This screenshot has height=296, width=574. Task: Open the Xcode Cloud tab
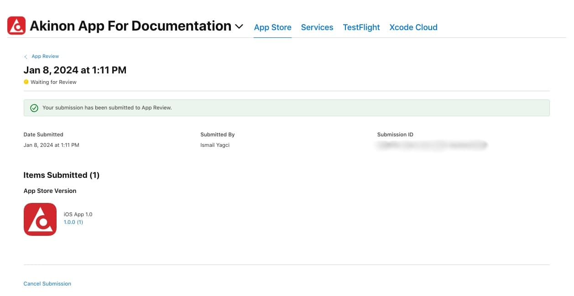(x=413, y=27)
